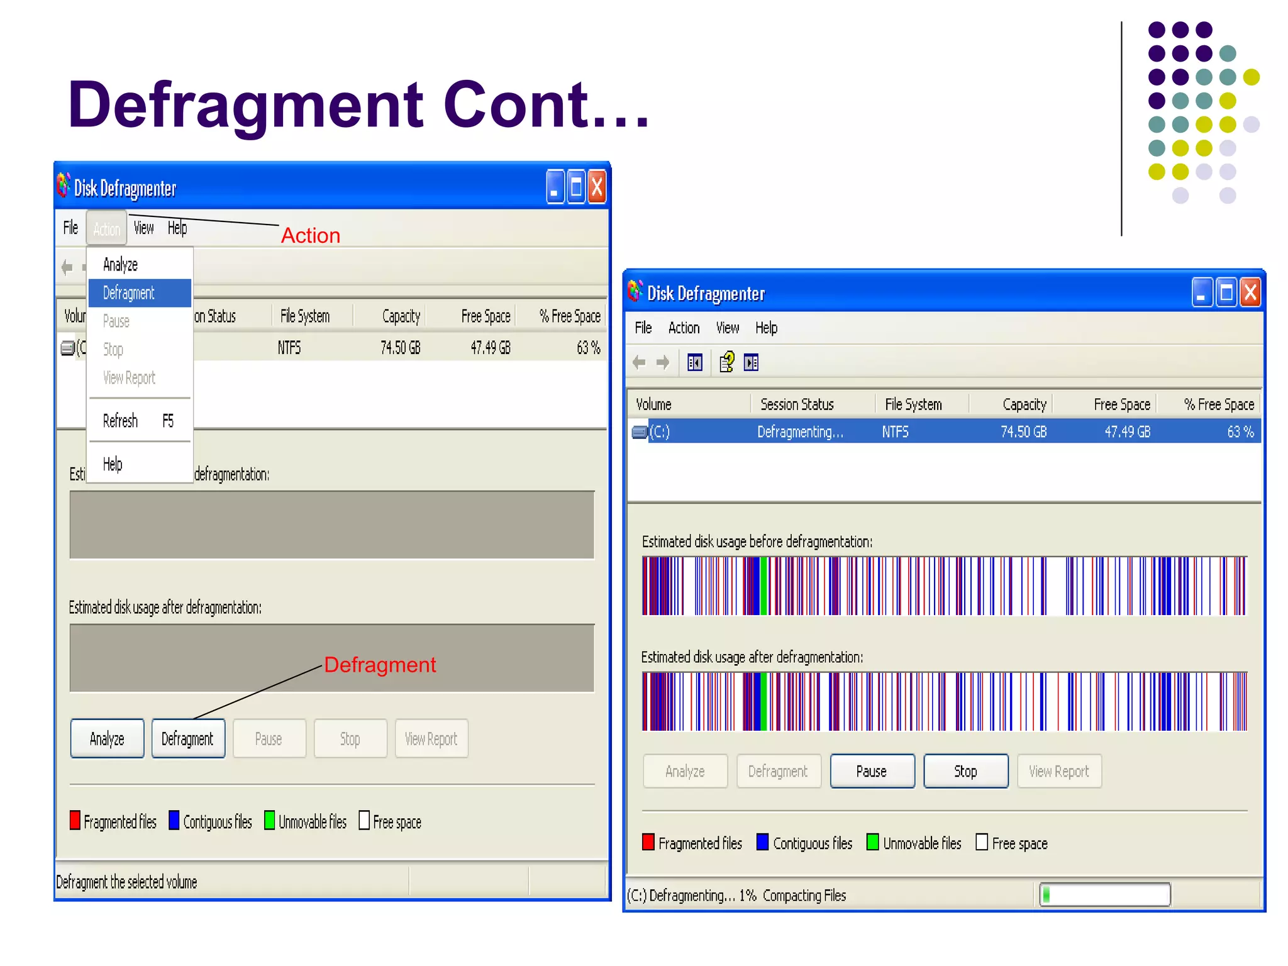Viewport: 1288px width, 966px height.
Task: Choose Analyze from the Action dropdown
Action: [140, 265]
